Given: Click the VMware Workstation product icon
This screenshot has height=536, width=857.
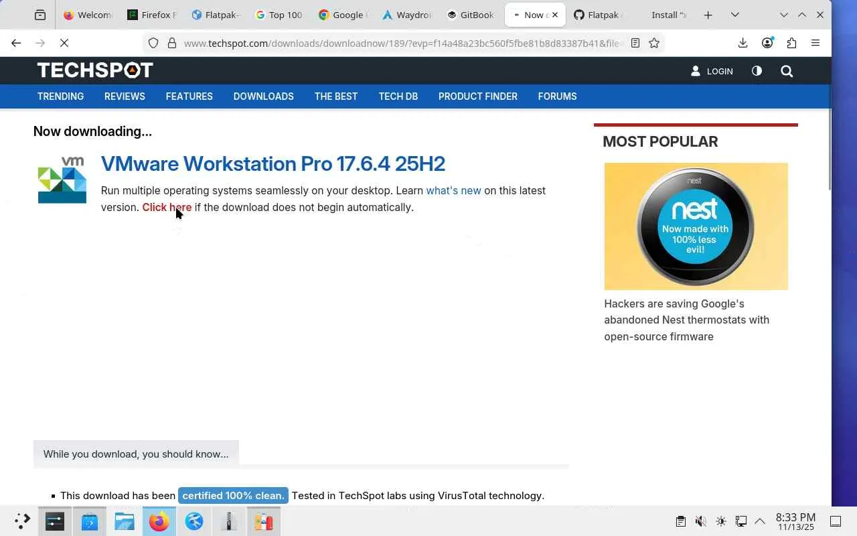Looking at the screenshot, I should (x=62, y=180).
